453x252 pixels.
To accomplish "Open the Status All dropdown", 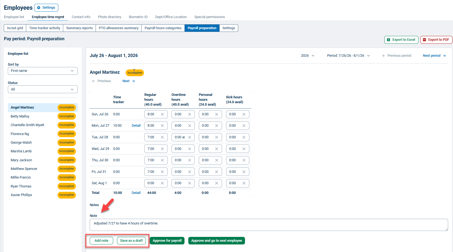I will pyautogui.click(x=43, y=89).
